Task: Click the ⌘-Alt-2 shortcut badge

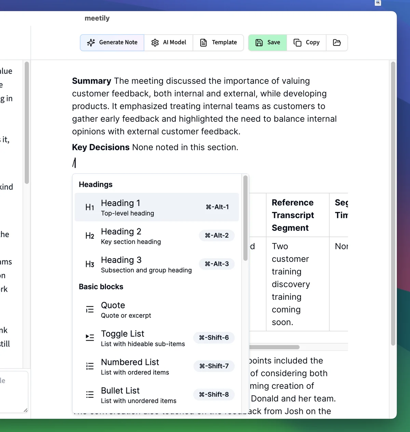Action: (217, 236)
